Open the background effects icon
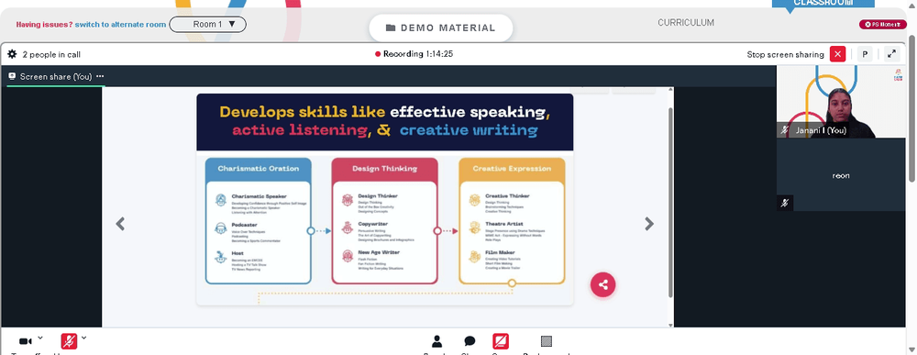 pyautogui.click(x=547, y=341)
